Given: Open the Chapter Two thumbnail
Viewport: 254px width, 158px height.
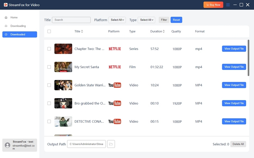Looking at the screenshot, I should coord(63,49).
